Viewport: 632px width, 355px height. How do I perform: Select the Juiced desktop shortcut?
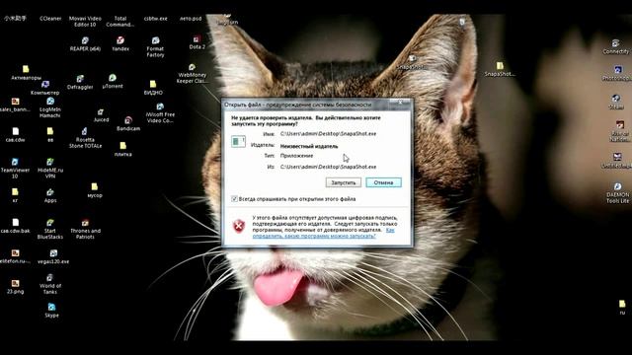[101, 115]
